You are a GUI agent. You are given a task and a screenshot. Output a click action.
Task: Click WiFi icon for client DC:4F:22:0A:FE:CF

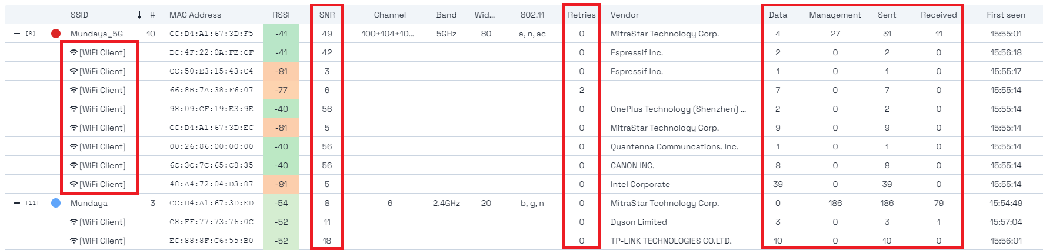coord(74,52)
